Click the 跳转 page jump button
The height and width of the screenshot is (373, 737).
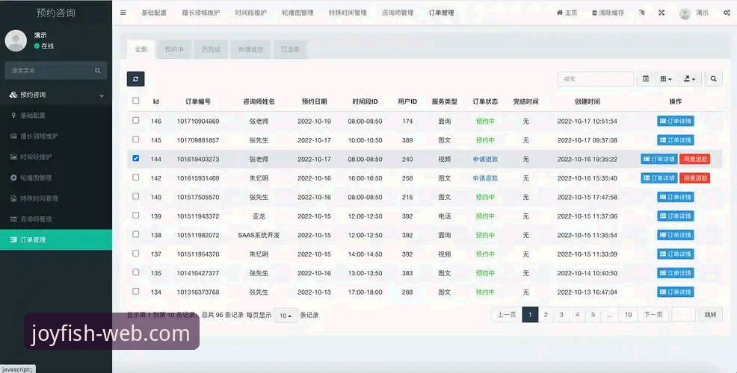tap(710, 314)
